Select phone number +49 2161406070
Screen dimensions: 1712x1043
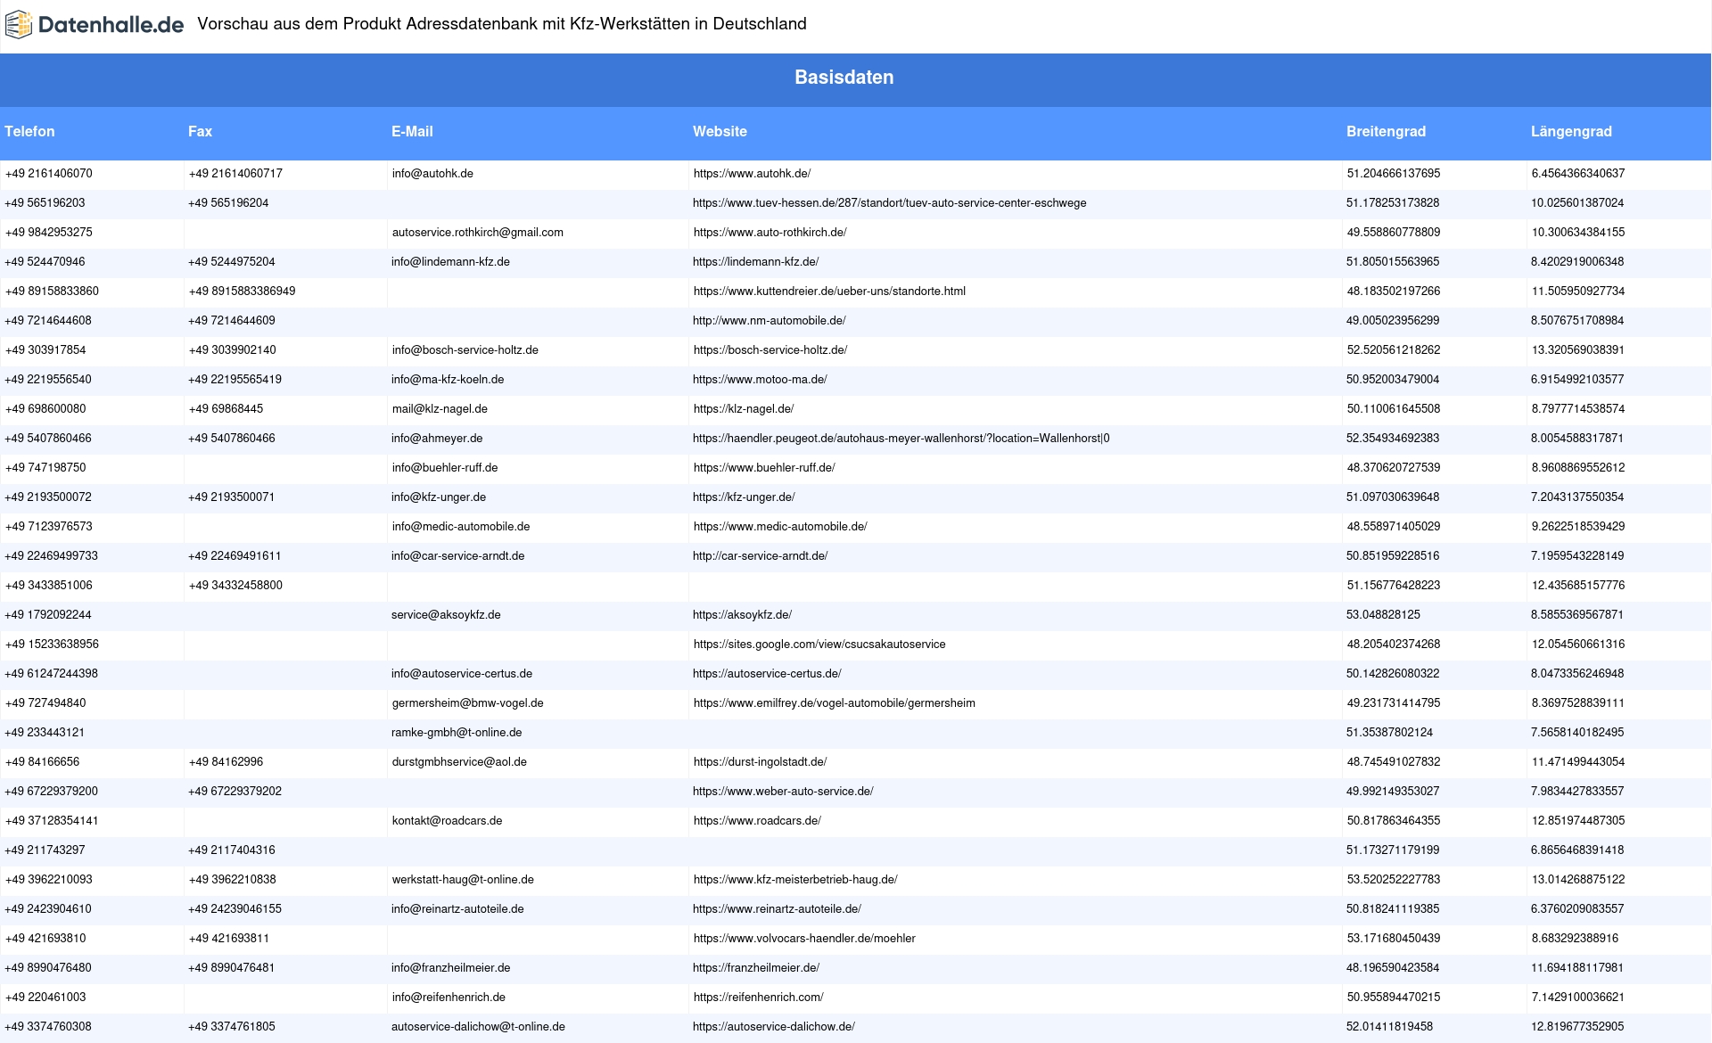pos(49,174)
